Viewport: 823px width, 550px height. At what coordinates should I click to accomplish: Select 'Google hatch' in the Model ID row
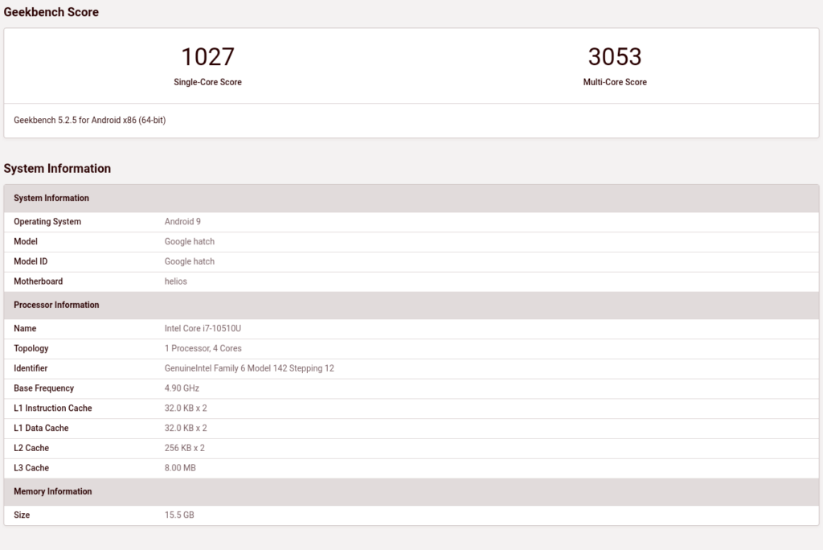pos(190,261)
